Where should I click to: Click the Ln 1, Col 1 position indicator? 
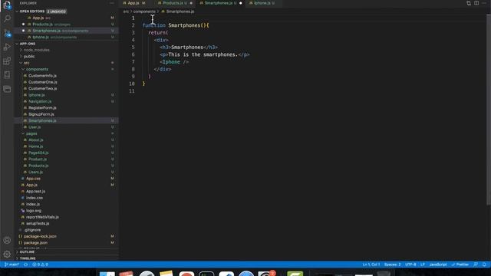371,264
